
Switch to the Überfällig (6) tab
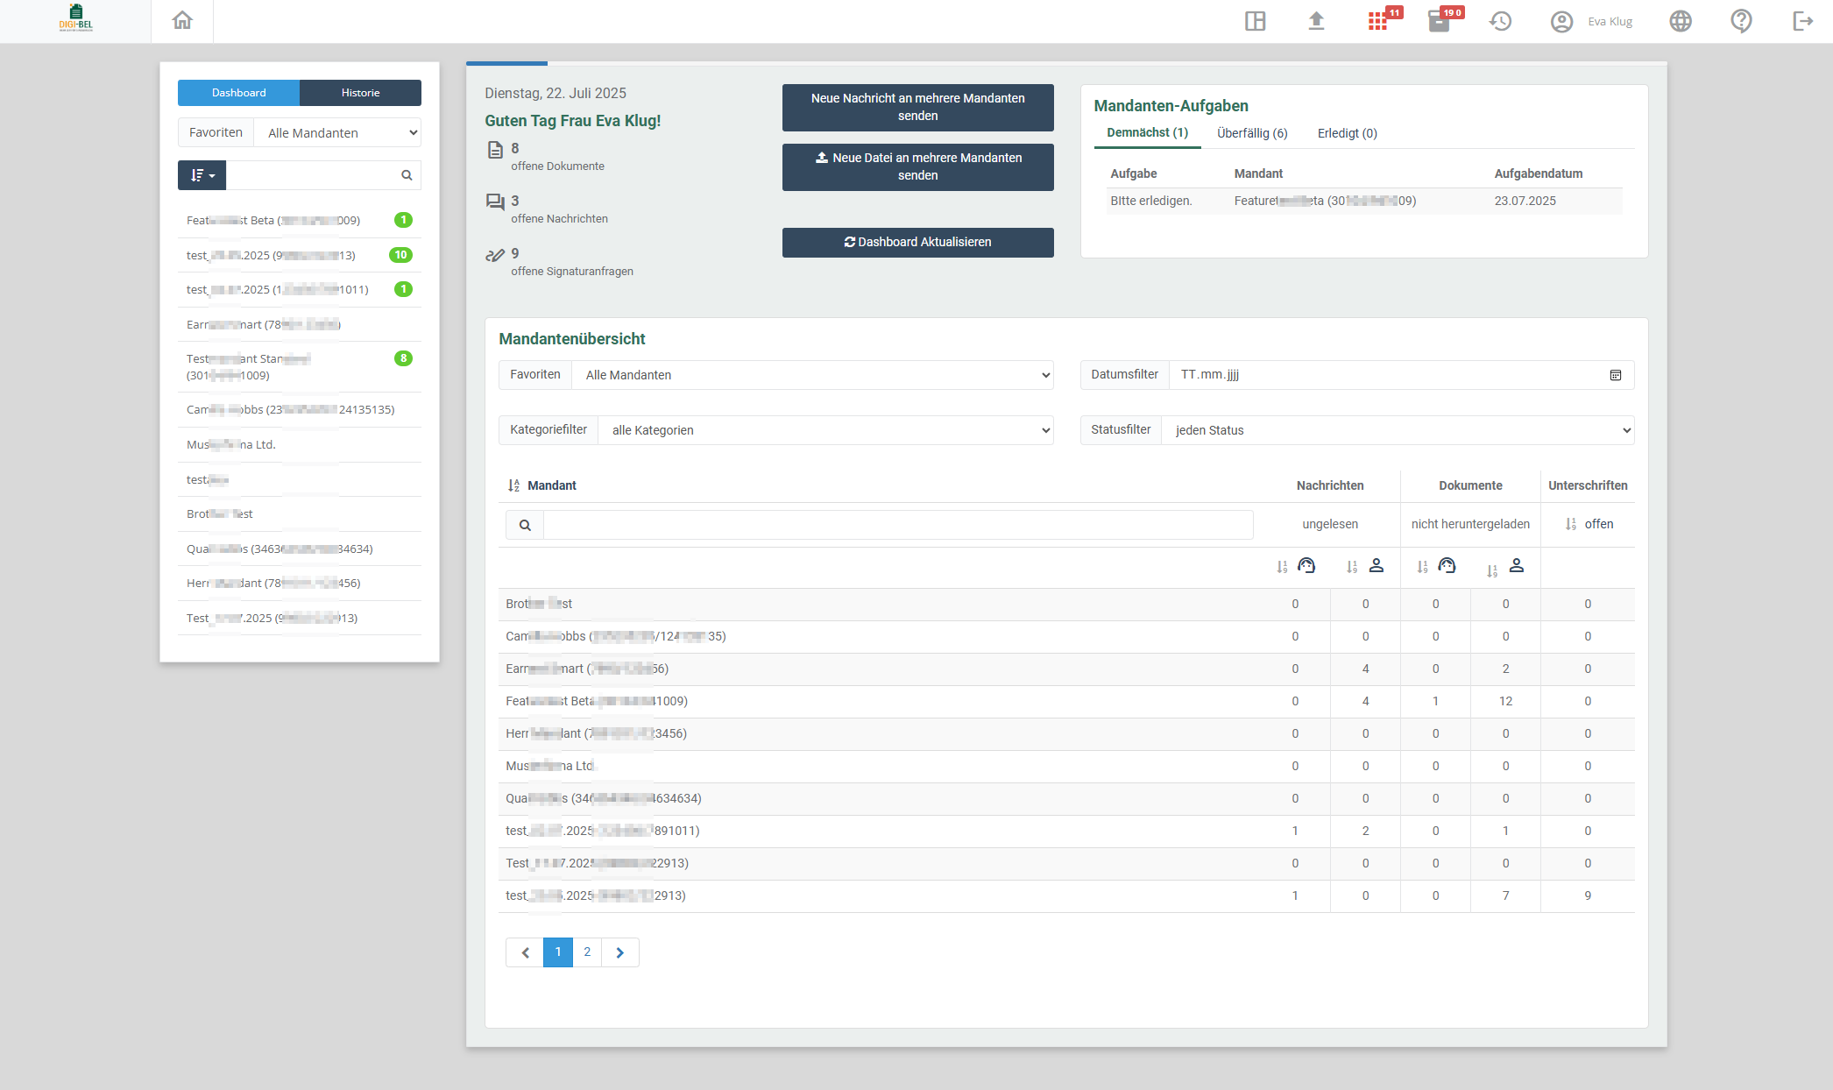(1251, 133)
